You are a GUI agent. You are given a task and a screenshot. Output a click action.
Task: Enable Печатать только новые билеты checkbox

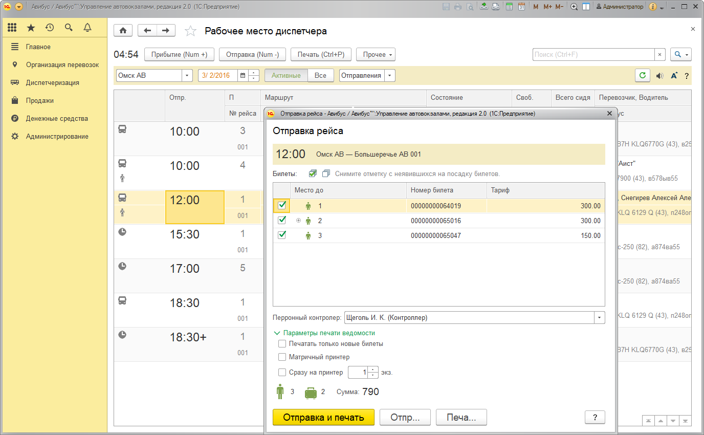pyautogui.click(x=282, y=344)
